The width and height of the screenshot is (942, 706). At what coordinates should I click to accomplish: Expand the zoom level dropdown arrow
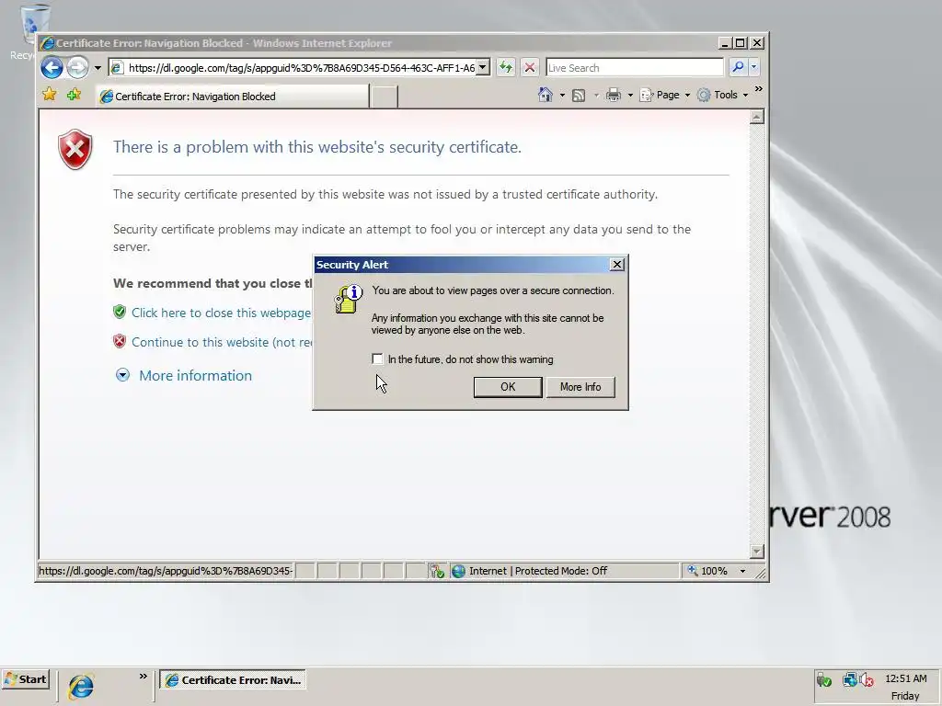click(742, 571)
